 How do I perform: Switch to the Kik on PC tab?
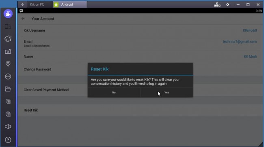[40, 4]
